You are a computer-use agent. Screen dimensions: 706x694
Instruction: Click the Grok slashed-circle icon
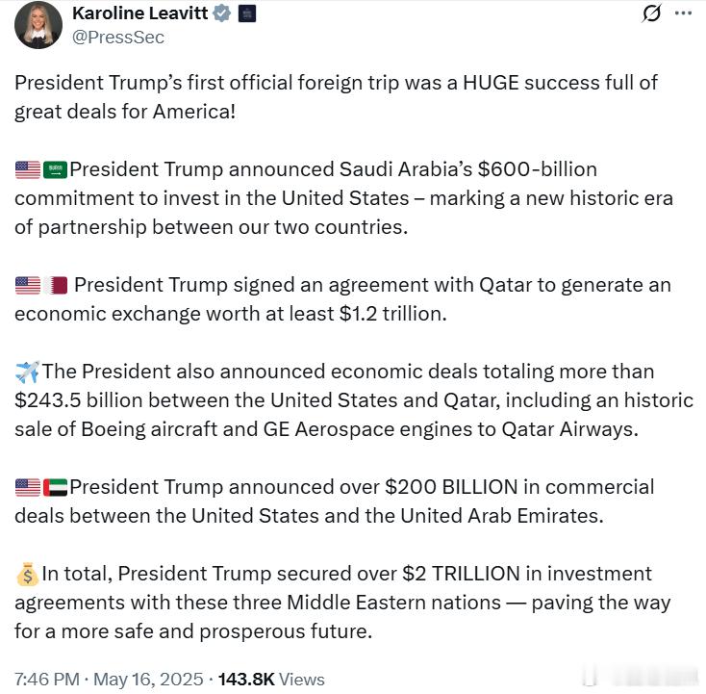[x=651, y=13]
